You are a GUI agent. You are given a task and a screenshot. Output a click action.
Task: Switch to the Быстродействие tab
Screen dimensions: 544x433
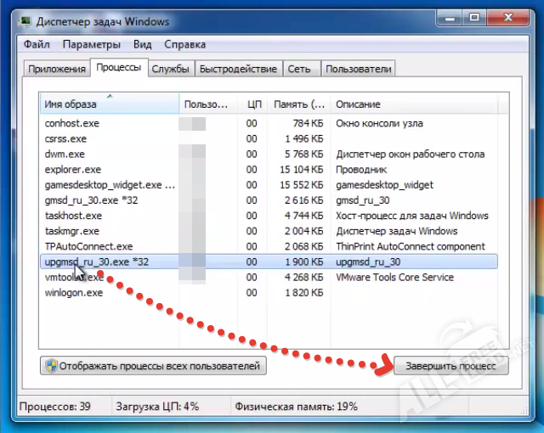point(238,69)
